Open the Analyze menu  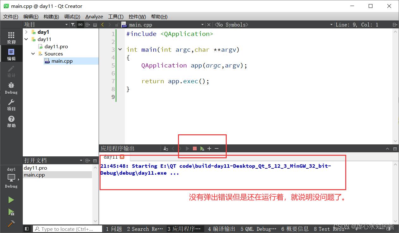click(x=94, y=17)
